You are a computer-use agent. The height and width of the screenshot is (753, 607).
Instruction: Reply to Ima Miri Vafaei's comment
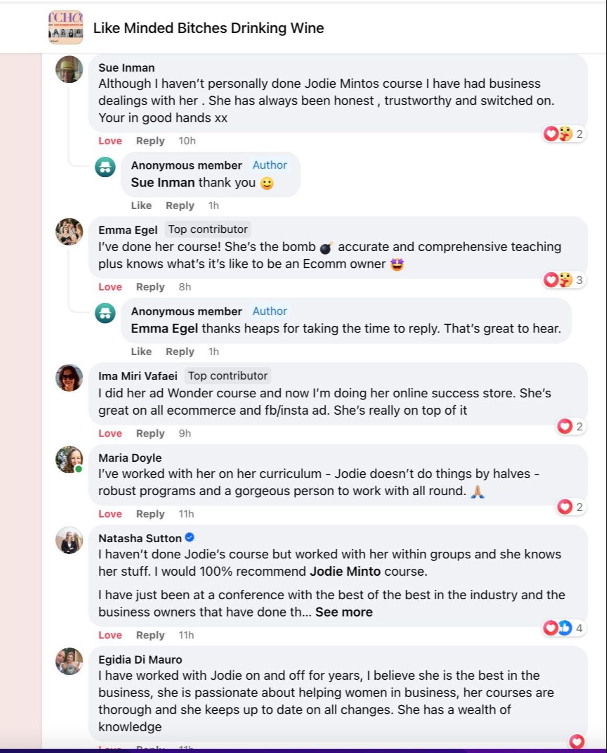pos(150,433)
